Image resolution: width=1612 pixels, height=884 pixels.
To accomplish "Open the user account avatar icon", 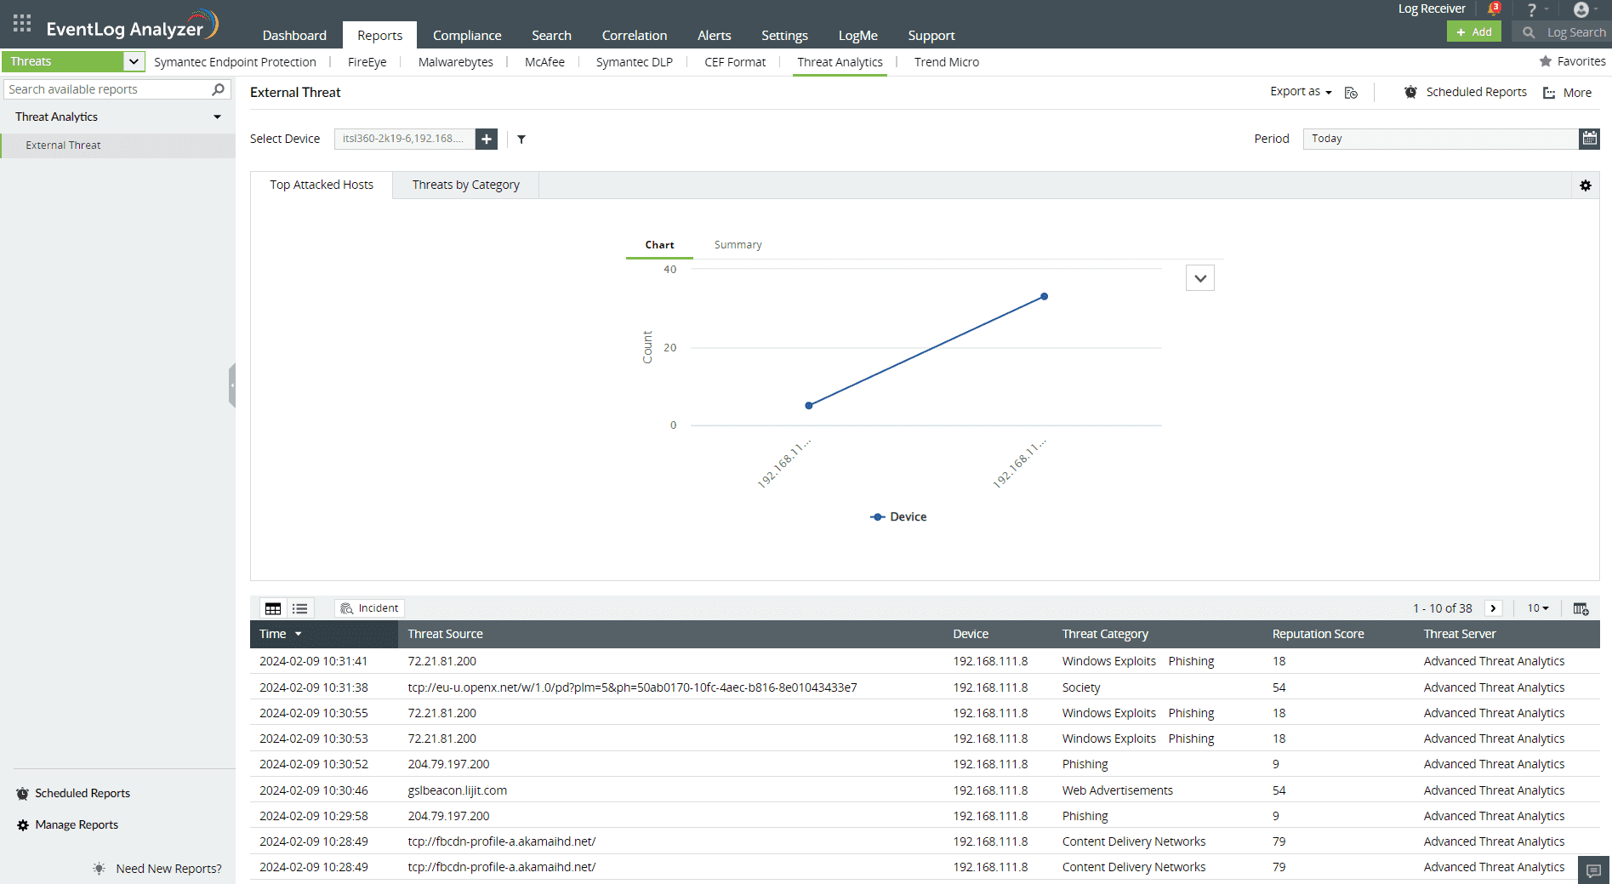I will pyautogui.click(x=1581, y=9).
